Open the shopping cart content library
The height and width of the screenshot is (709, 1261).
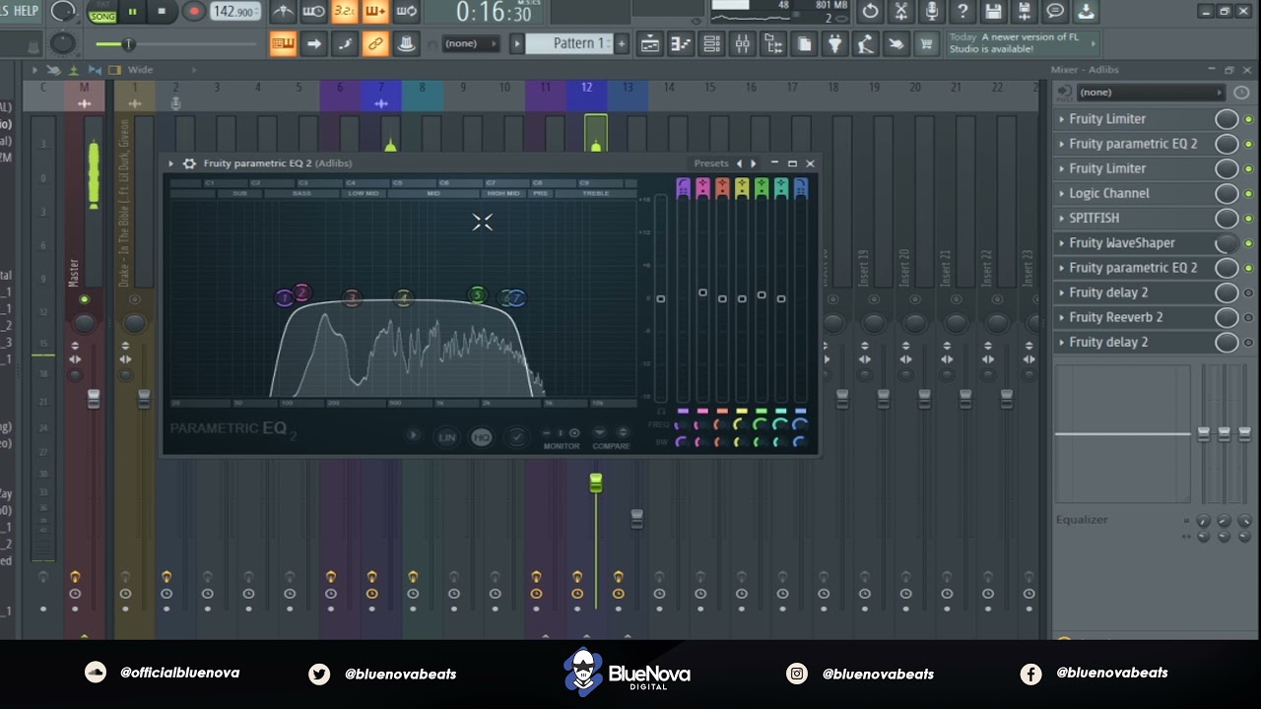tap(926, 43)
